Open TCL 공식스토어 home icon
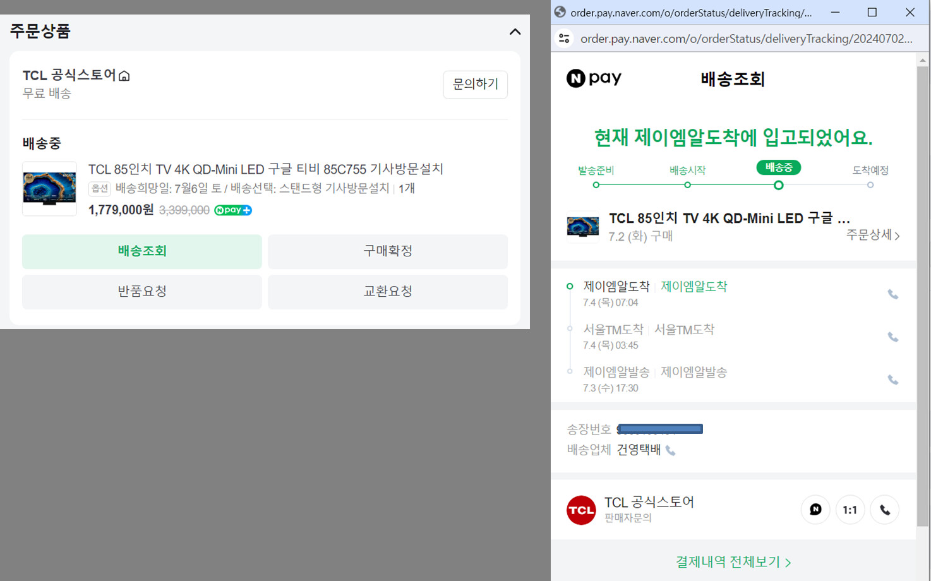Viewport: 931px width, 581px height. [124, 76]
